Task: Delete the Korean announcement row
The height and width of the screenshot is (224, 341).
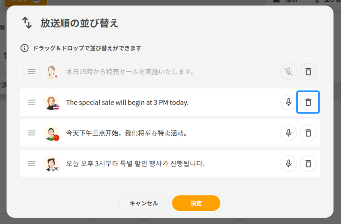Action: coord(308,163)
